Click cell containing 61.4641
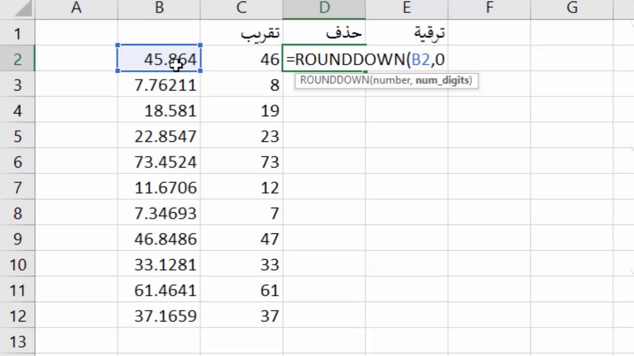Image resolution: width=634 pixels, height=356 pixels. [x=159, y=290]
